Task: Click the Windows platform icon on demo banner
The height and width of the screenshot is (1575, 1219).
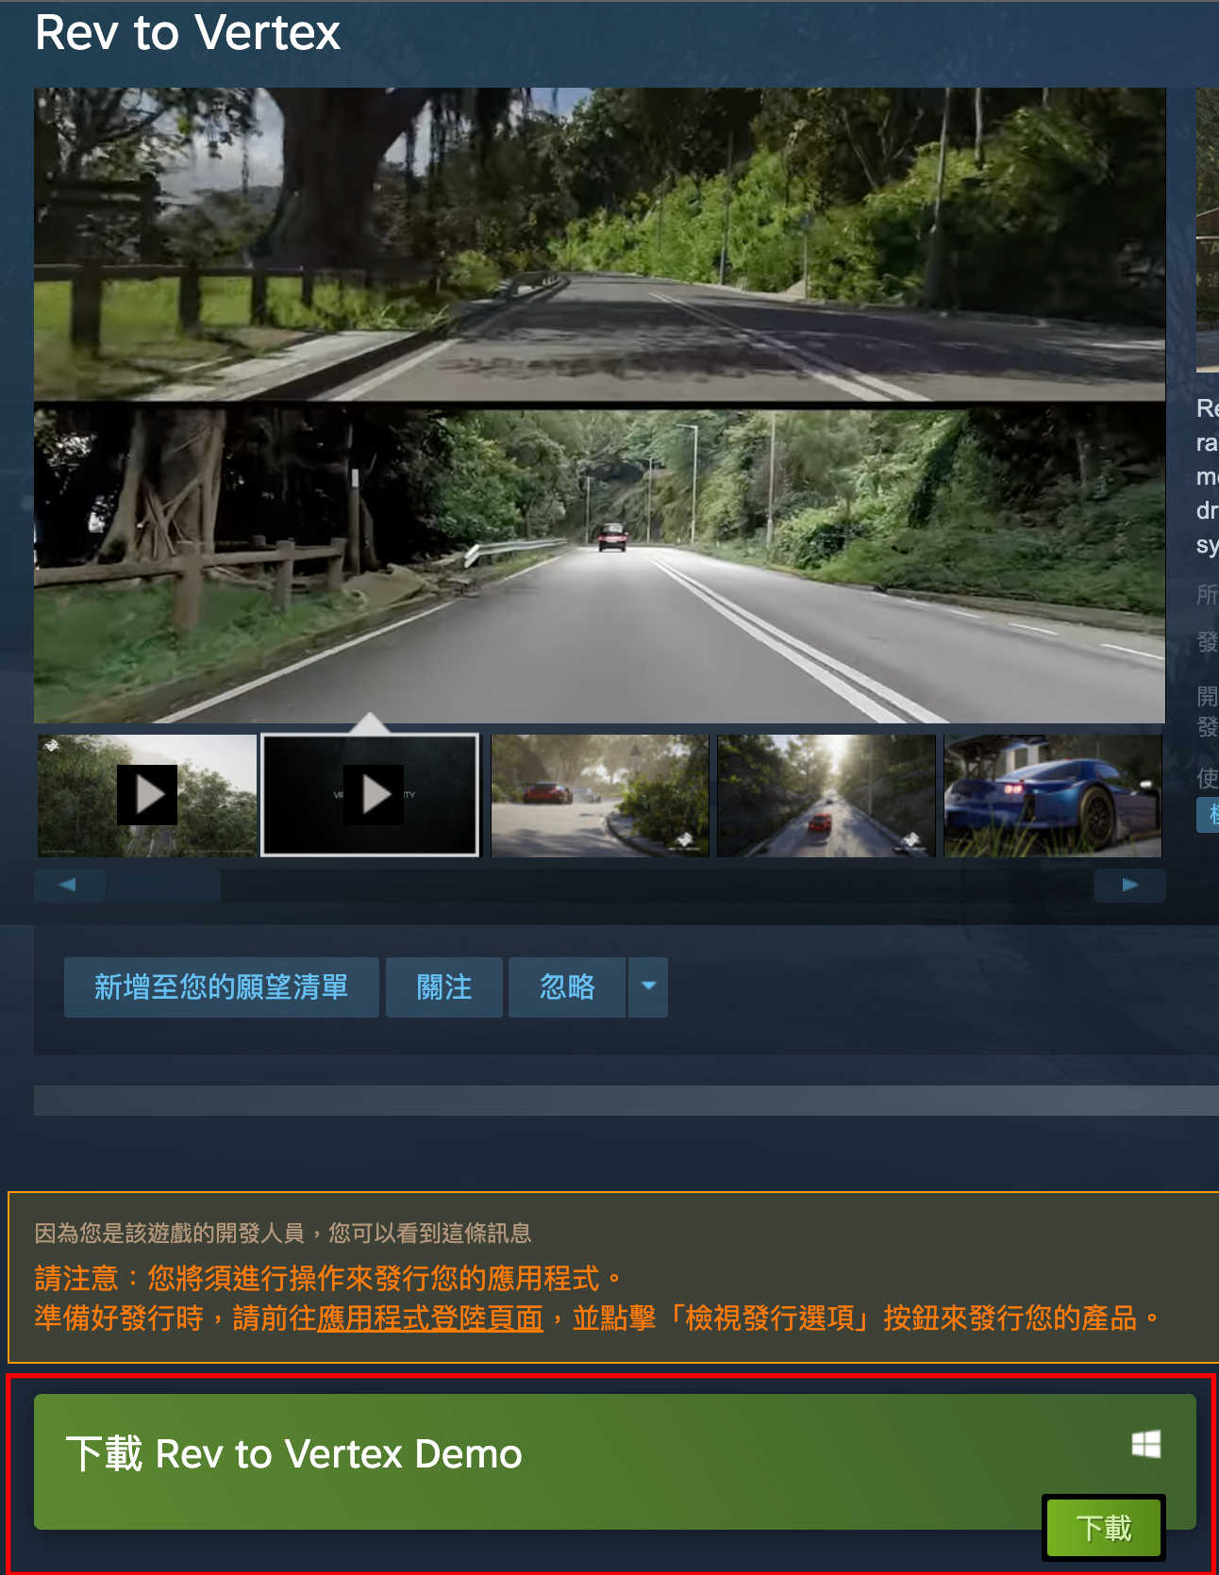Action: (x=1146, y=1444)
